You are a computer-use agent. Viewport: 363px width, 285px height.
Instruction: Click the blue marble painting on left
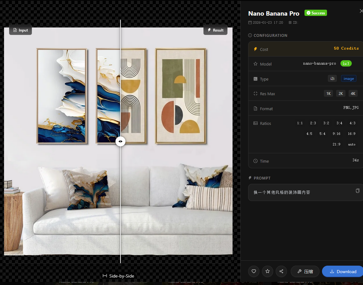tap(62, 96)
